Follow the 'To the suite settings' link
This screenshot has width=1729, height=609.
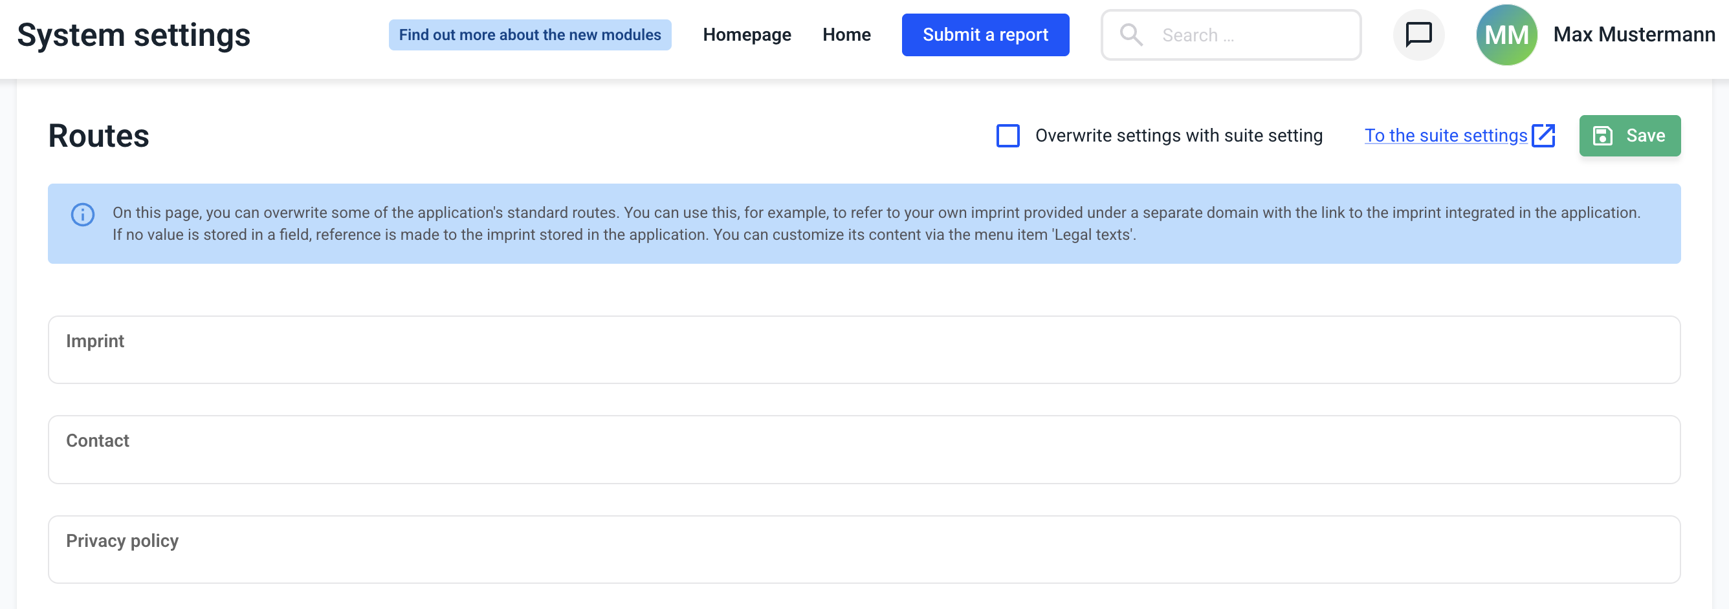coord(1445,136)
